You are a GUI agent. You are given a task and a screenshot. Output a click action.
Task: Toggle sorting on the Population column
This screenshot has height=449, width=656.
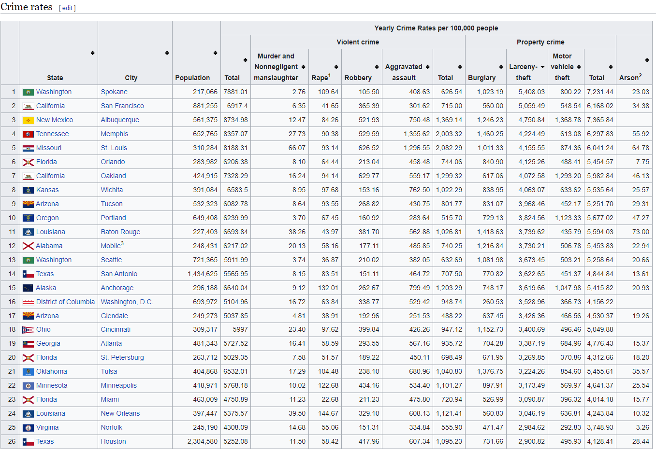(216, 52)
